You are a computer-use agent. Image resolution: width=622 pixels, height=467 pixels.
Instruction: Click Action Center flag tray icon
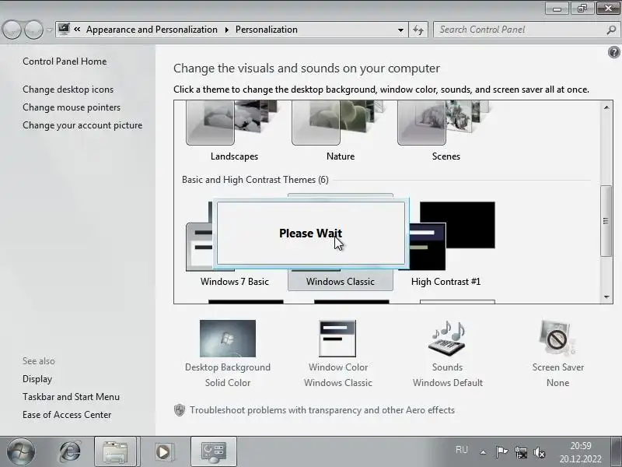click(x=501, y=451)
